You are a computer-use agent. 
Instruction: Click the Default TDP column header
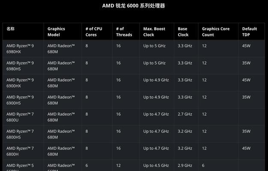[250, 32]
